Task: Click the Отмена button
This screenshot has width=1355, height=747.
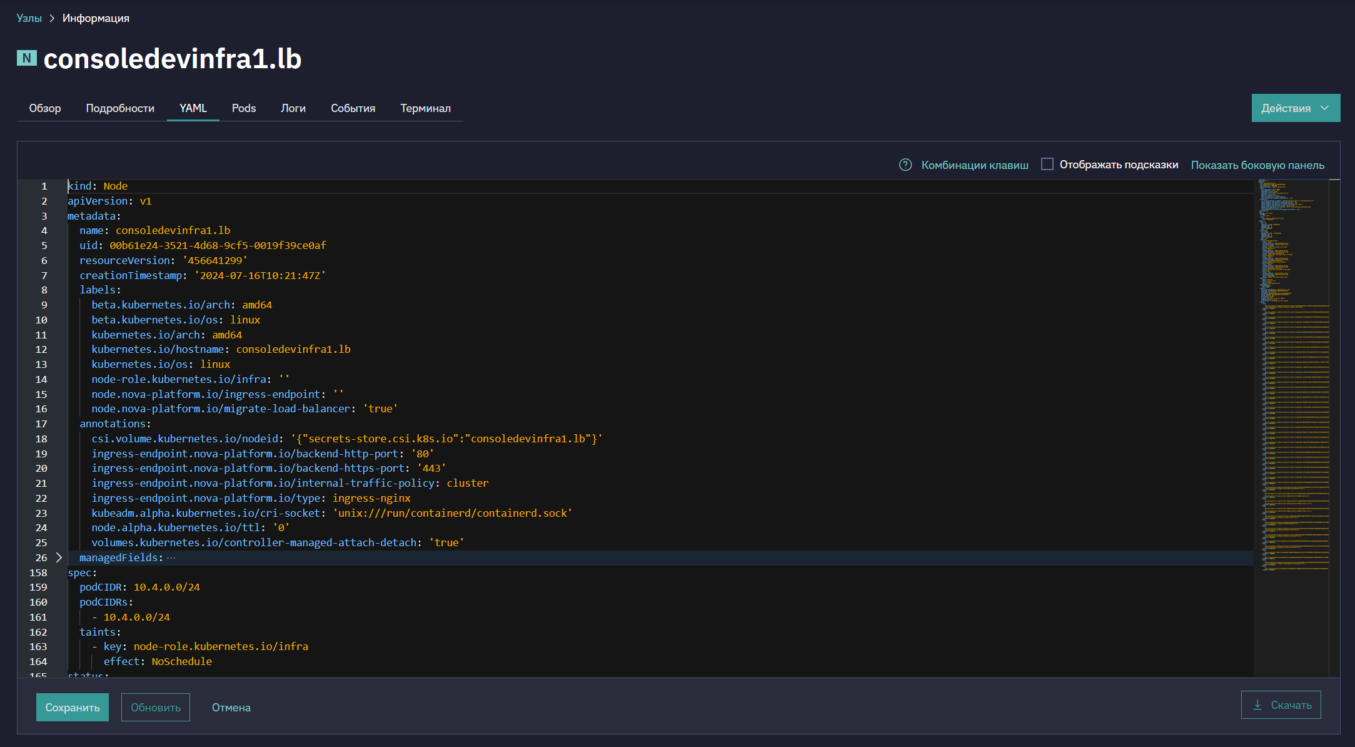Action: [231, 707]
